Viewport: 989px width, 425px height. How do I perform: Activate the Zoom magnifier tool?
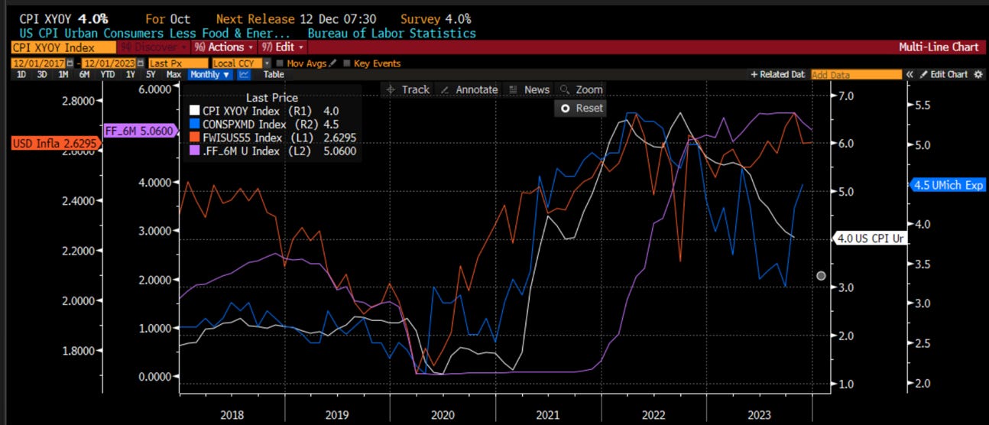click(x=581, y=89)
